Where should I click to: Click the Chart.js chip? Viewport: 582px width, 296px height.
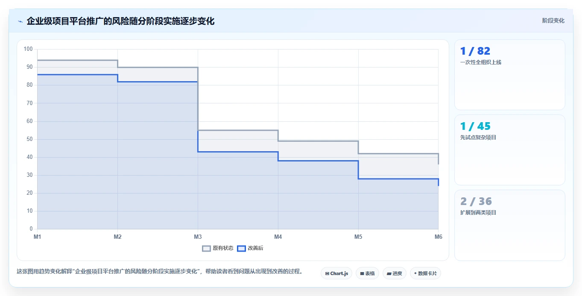[x=336, y=273]
